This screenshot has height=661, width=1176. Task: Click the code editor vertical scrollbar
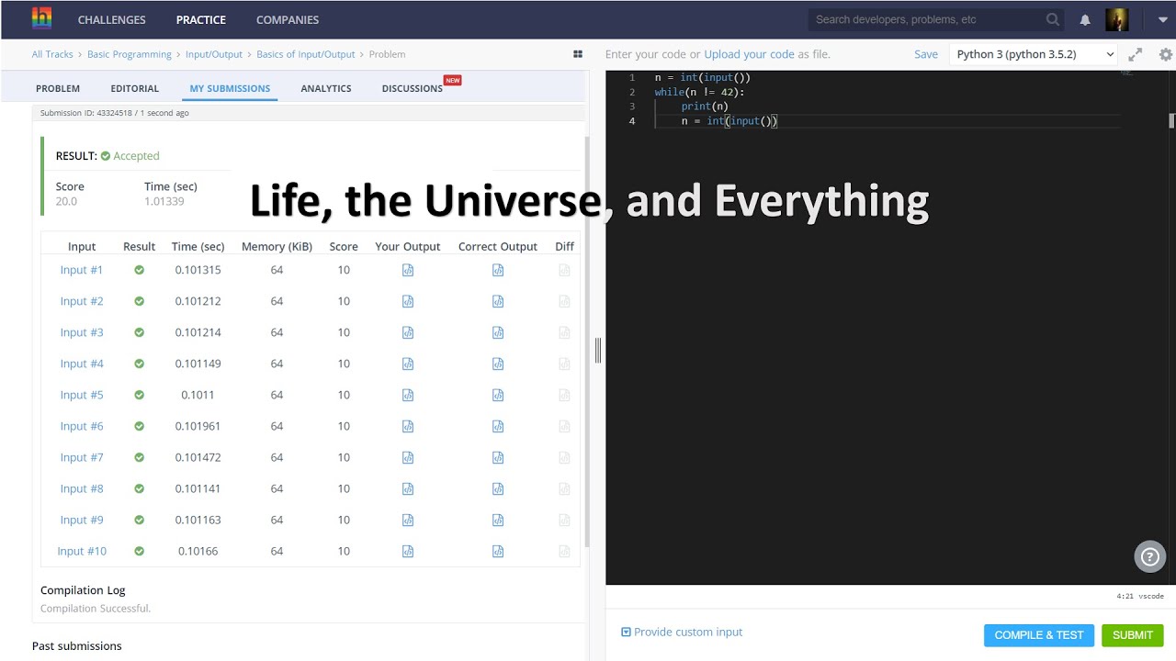pyautogui.click(x=1172, y=120)
